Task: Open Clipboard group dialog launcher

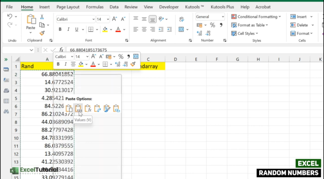Action: click(x=51, y=40)
